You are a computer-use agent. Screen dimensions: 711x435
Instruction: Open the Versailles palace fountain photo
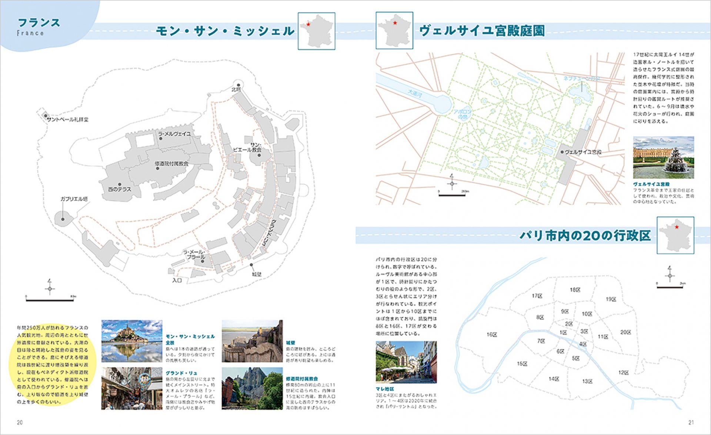point(663,157)
